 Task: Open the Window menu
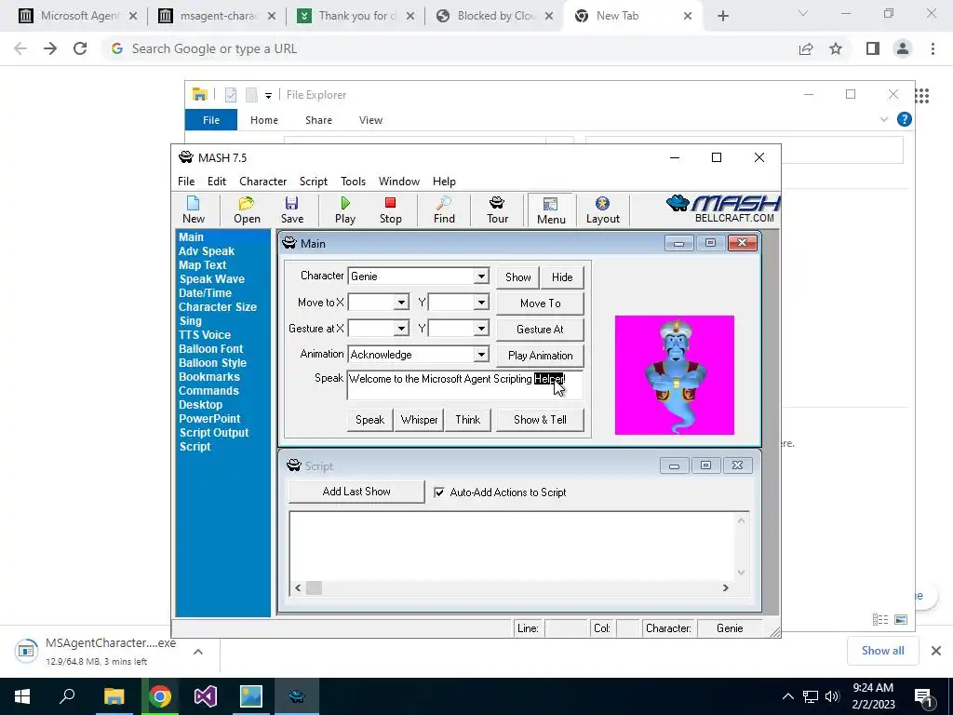coord(398,182)
